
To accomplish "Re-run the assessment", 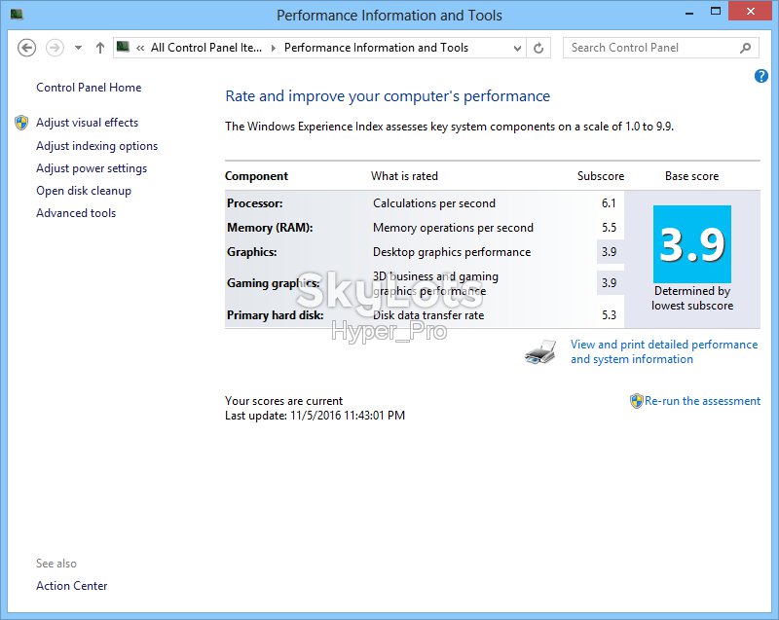I will tap(702, 401).
